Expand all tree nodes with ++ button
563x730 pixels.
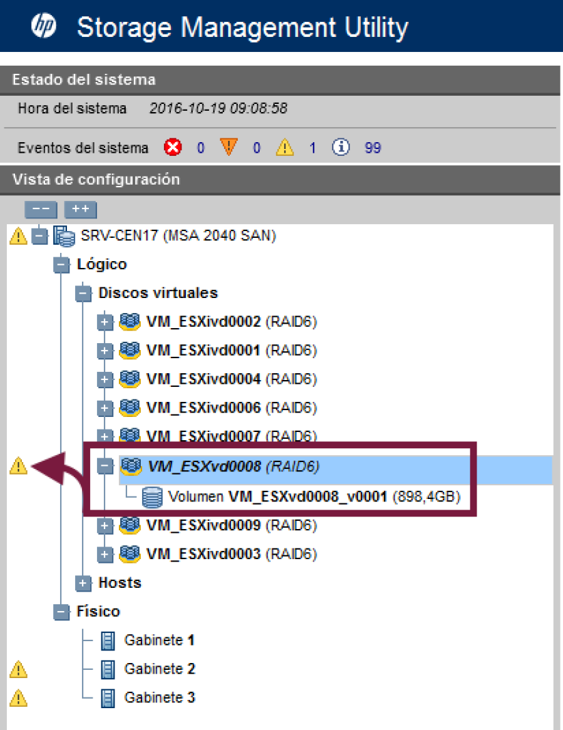[80, 210]
